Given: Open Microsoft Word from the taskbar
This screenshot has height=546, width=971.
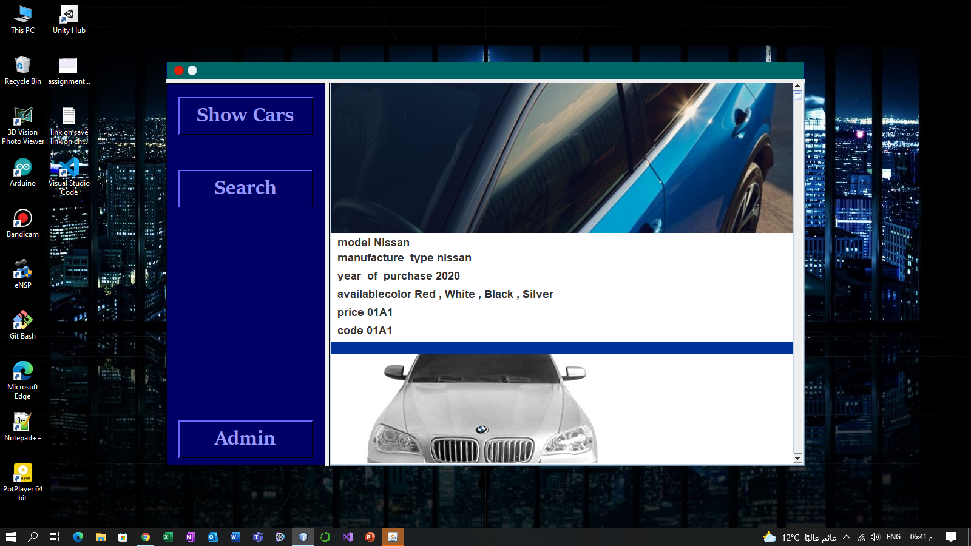Looking at the screenshot, I should pyautogui.click(x=235, y=537).
